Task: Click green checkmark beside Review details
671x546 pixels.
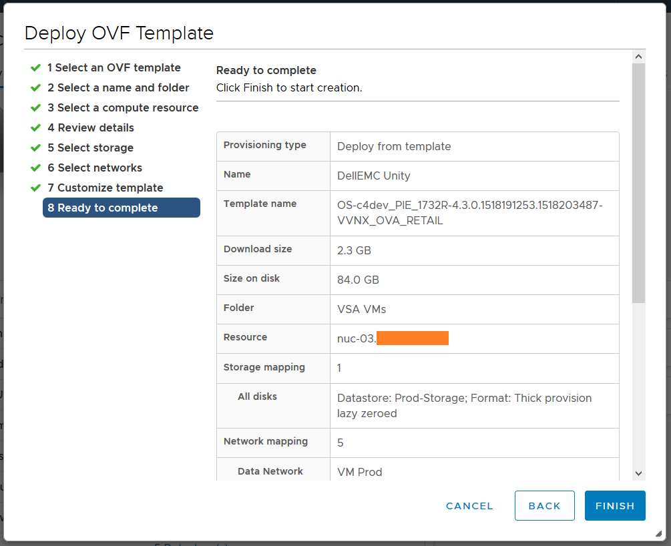Action: point(35,128)
